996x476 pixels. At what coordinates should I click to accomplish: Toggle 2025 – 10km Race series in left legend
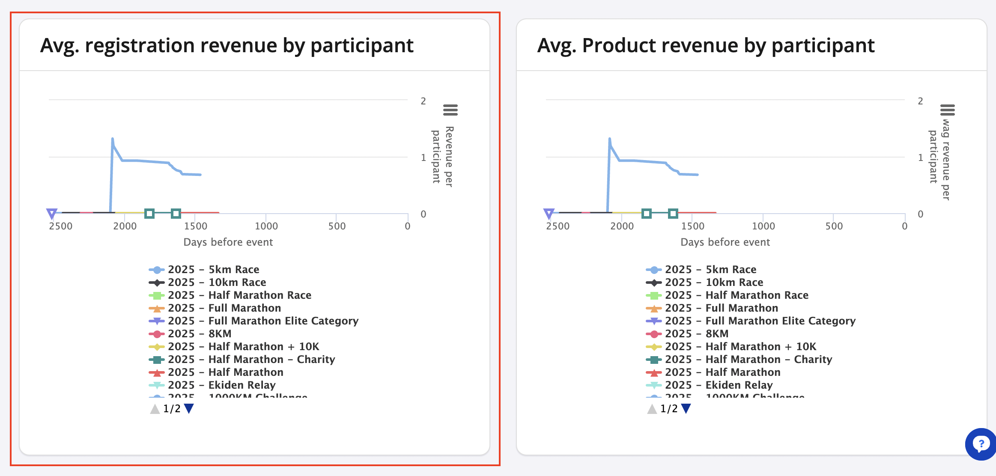(217, 283)
